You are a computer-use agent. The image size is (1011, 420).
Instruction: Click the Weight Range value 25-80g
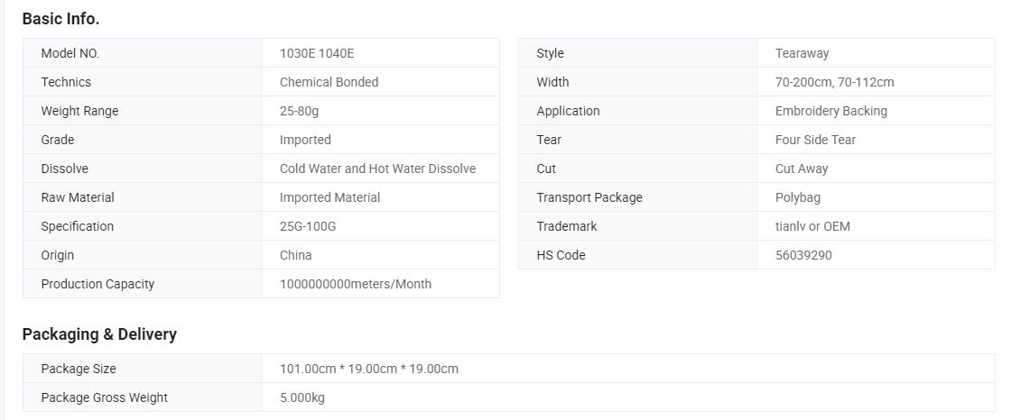tap(299, 111)
